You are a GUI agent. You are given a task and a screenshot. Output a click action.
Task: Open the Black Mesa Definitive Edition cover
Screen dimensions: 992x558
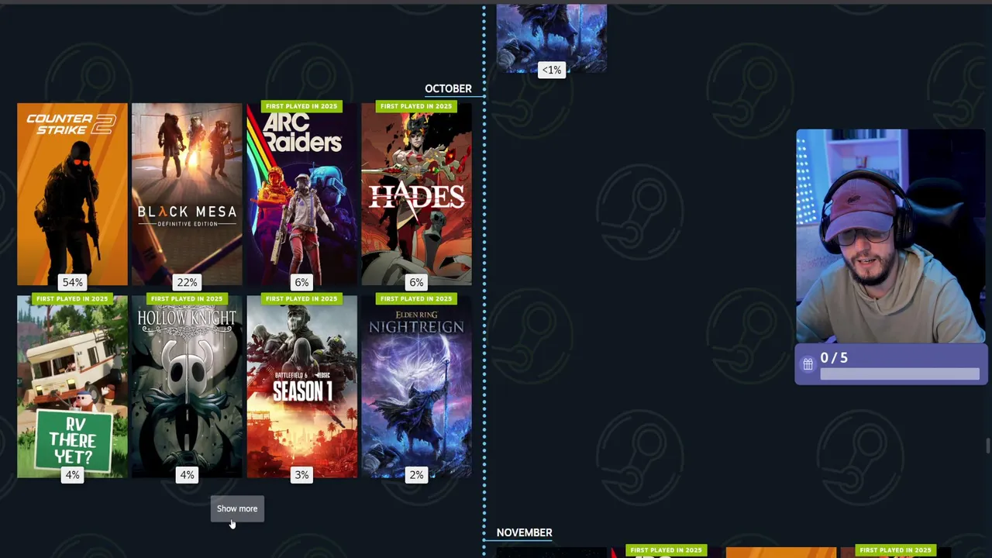click(x=187, y=194)
